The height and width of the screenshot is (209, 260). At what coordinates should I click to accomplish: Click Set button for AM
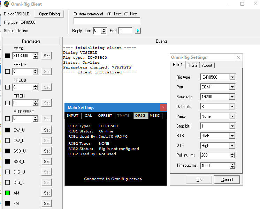(x=47, y=193)
